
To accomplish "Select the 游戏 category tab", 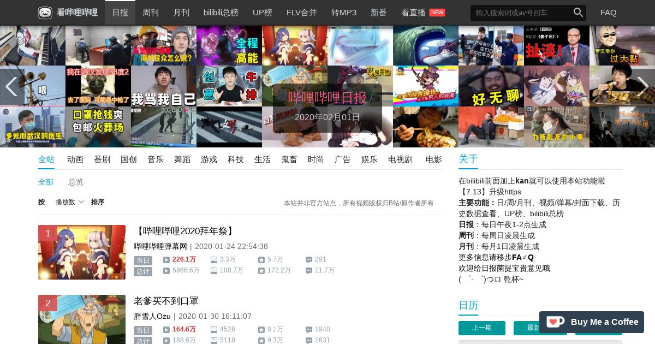I will (x=209, y=159).
